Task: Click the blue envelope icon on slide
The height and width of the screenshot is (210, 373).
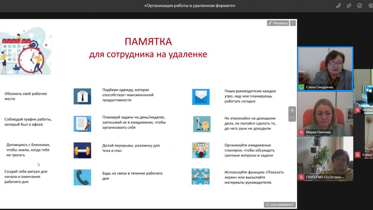Action: tap(201, 96)
